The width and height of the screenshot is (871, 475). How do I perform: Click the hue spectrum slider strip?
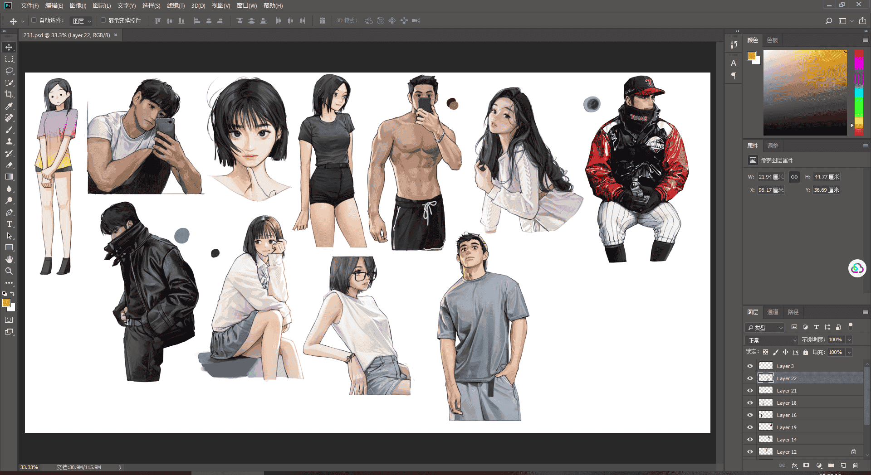859,92
